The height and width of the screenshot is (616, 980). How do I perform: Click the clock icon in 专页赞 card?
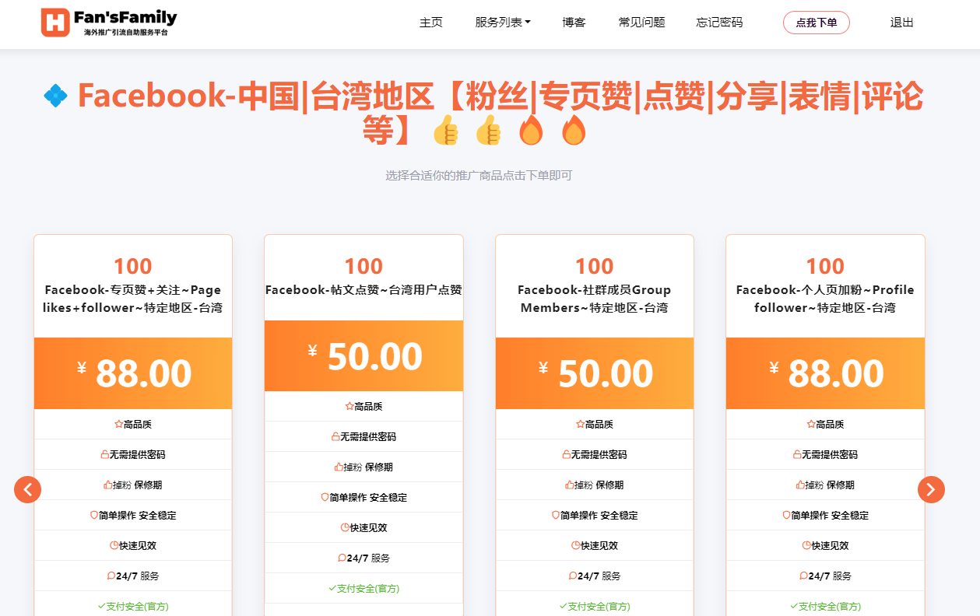114,545
